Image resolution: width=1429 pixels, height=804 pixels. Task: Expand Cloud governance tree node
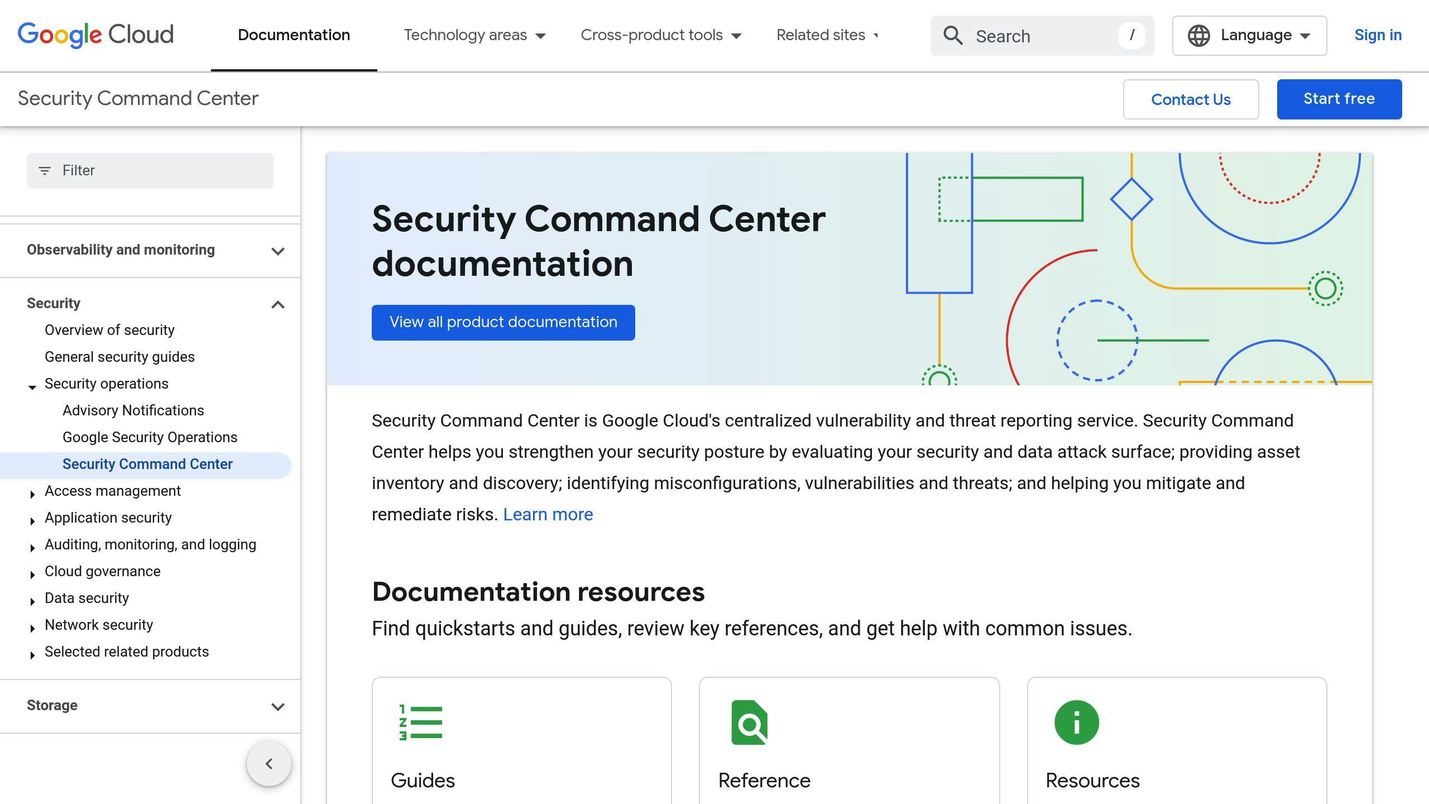pos(32,574)
